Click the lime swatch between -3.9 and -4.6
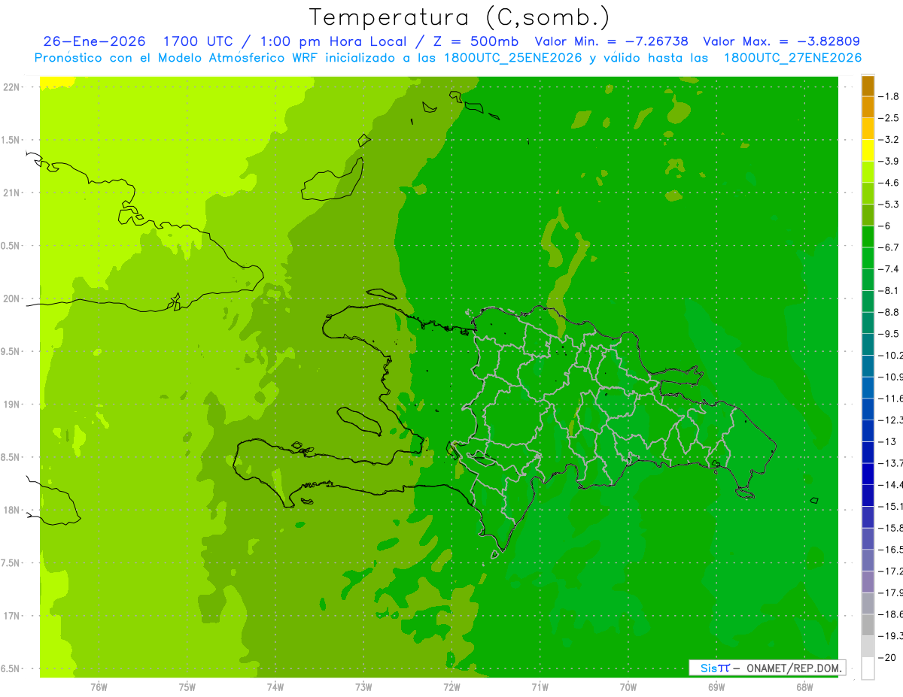This screenshot has height=697, width=903. coord(868,172)
